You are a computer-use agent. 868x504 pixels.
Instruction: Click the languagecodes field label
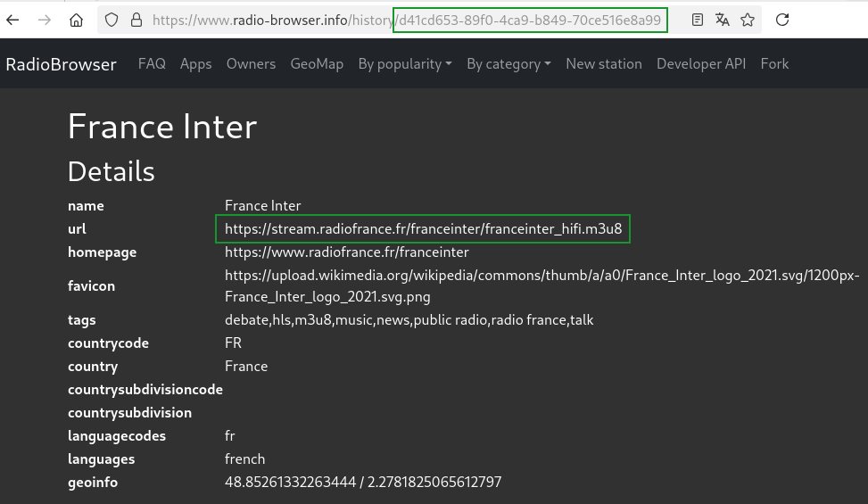[117, 436]
